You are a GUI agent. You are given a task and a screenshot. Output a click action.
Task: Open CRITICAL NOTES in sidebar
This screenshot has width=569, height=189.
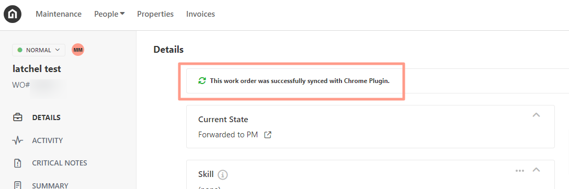(60, 163)
